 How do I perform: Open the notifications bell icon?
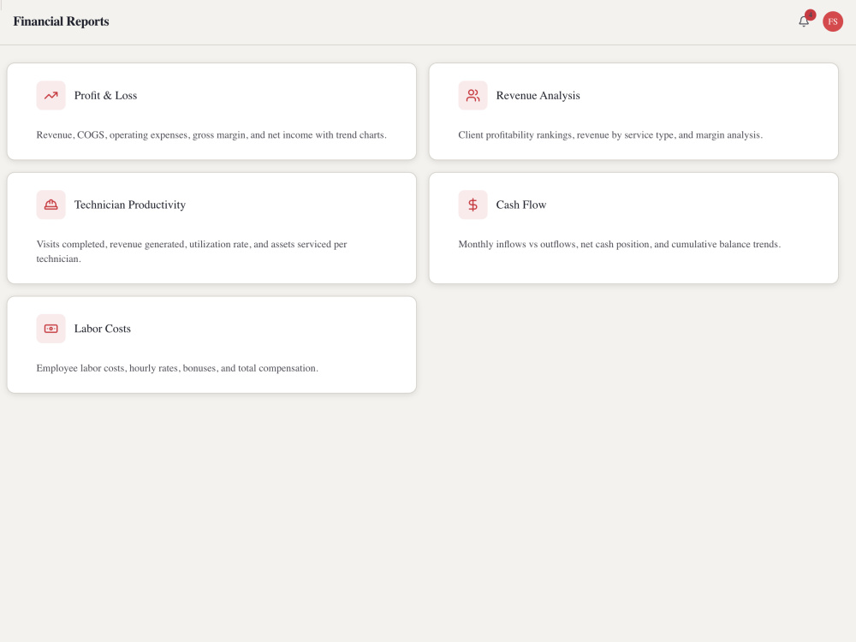pos(803,21)
